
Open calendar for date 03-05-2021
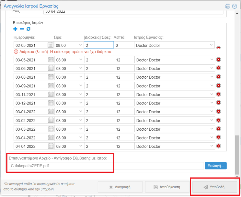point(51,60)
